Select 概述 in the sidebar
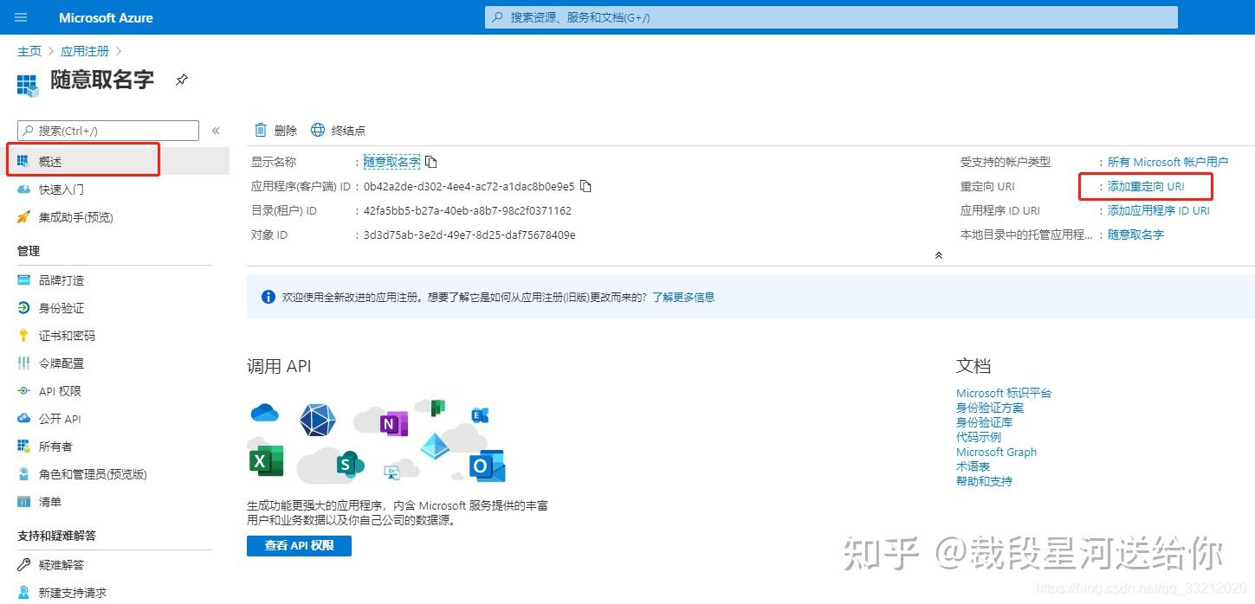 tap(48, 160)
